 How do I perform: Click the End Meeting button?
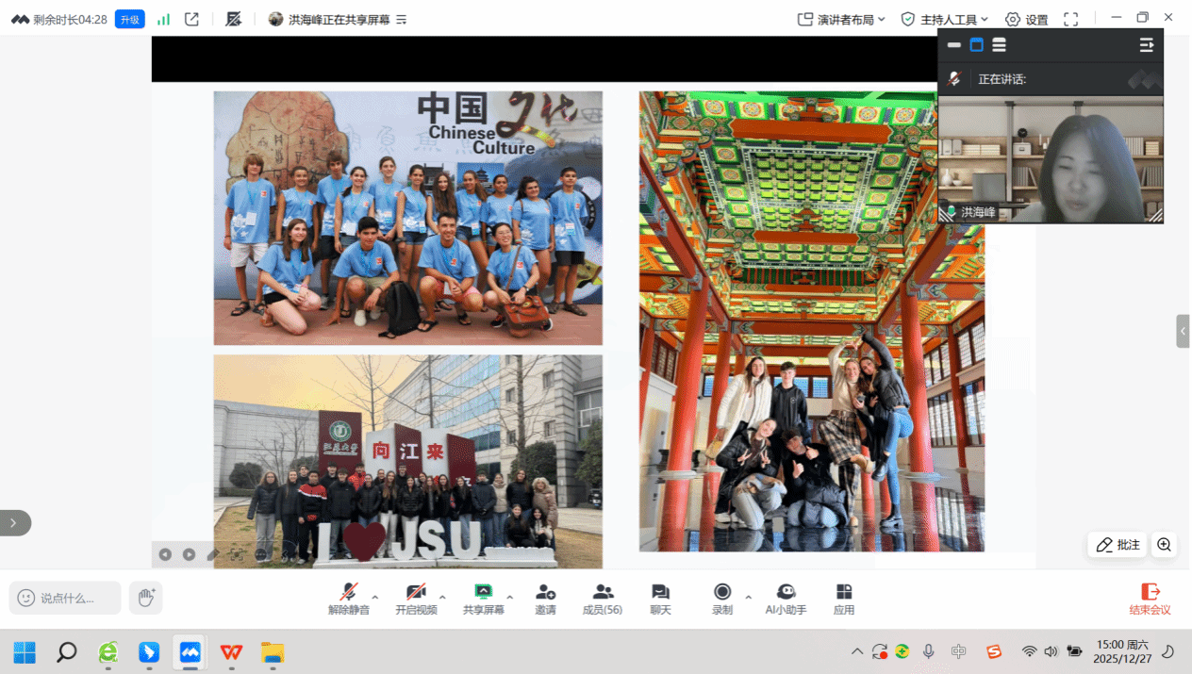(1151, 599)
